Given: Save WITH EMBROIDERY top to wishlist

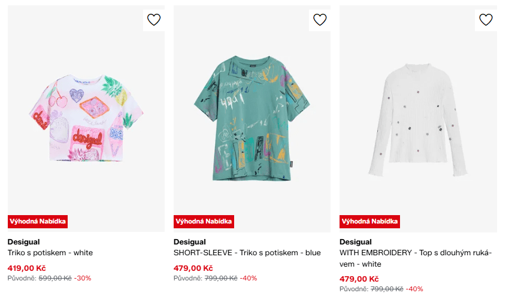Looking at the screenshot, I should tap(486, 20).
